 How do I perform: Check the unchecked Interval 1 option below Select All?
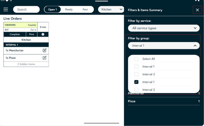tap(136, 66)
